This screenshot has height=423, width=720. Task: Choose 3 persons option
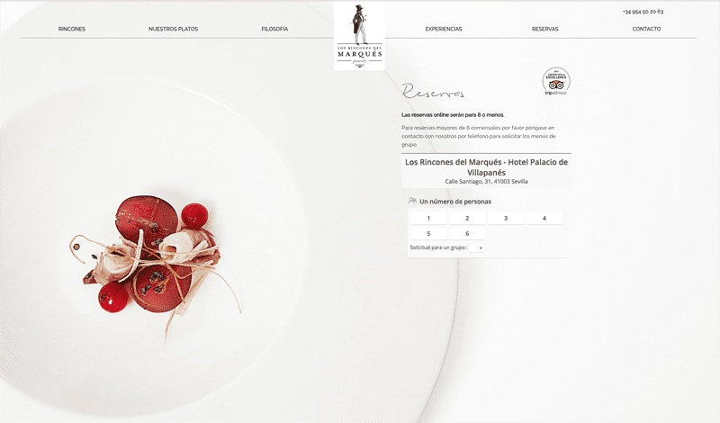tap(506, 218)
